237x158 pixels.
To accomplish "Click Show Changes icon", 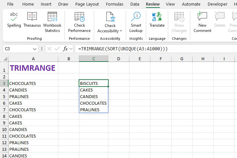I will (x=179, y=17).
